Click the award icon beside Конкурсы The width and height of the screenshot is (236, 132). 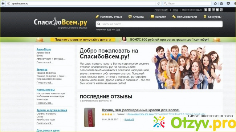205,17
